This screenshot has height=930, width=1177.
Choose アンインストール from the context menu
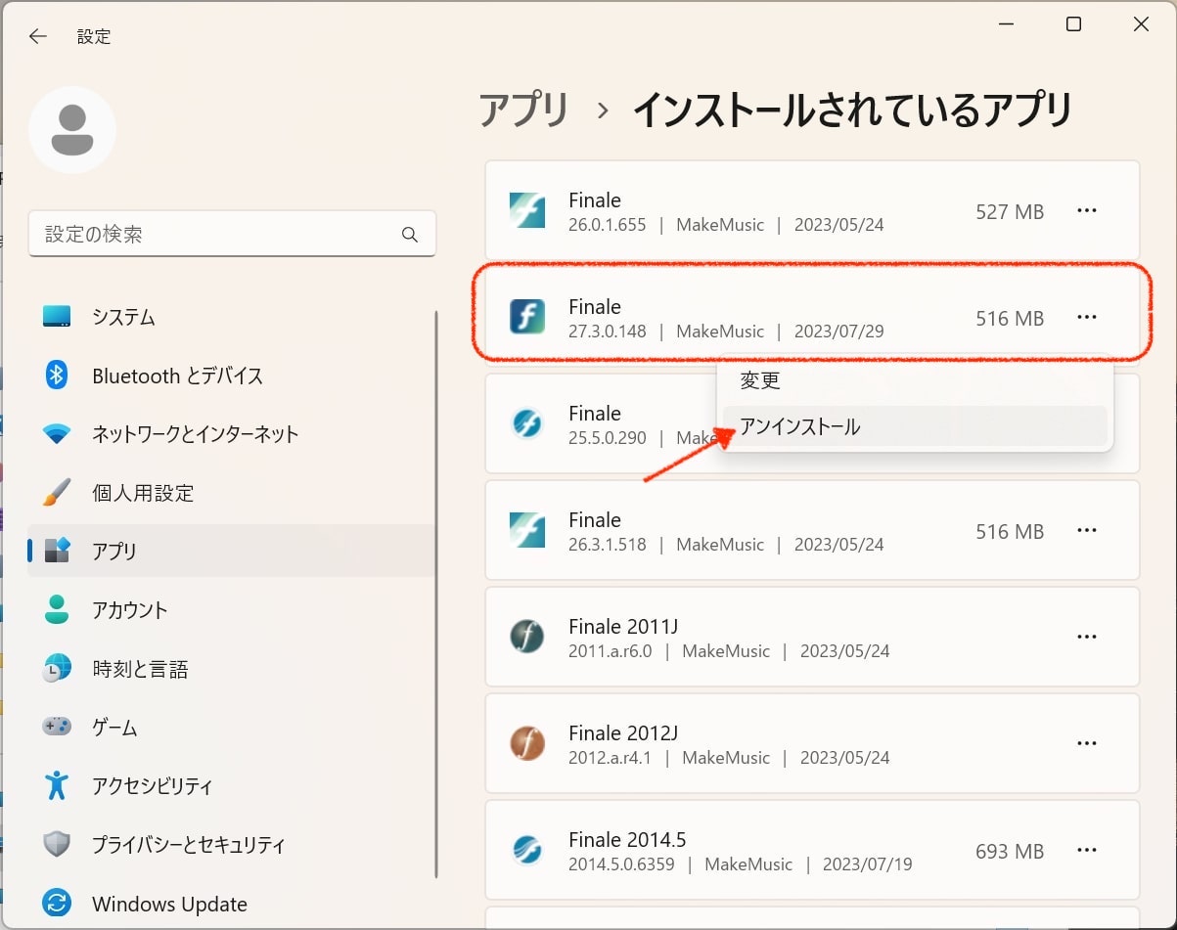tap(915, 426)
